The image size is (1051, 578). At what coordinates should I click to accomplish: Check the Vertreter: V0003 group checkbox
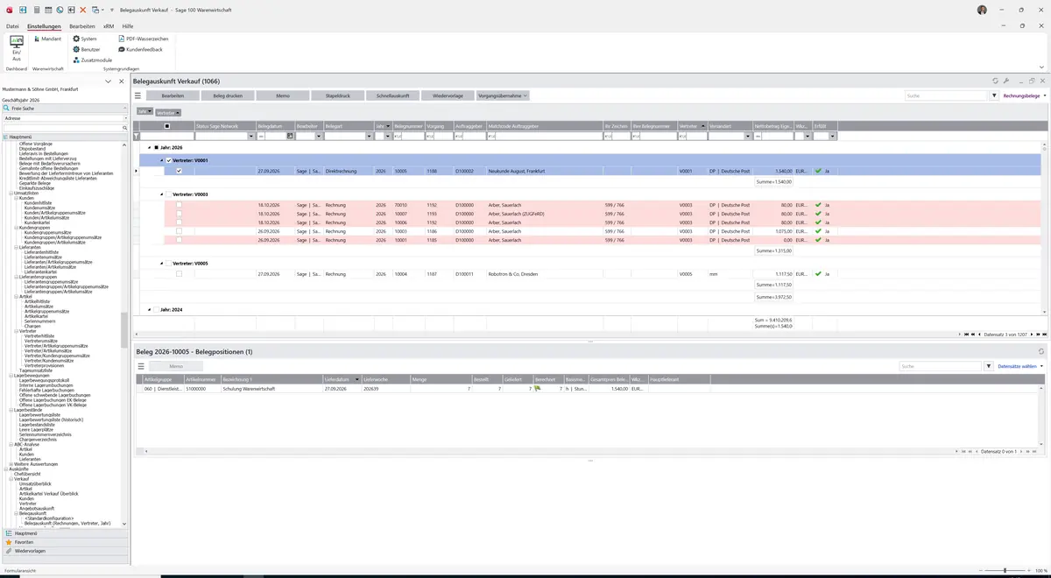coord(169,194)
